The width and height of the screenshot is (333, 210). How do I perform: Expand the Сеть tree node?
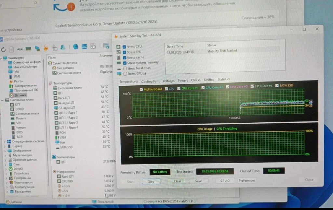click(x=6, y=165)
